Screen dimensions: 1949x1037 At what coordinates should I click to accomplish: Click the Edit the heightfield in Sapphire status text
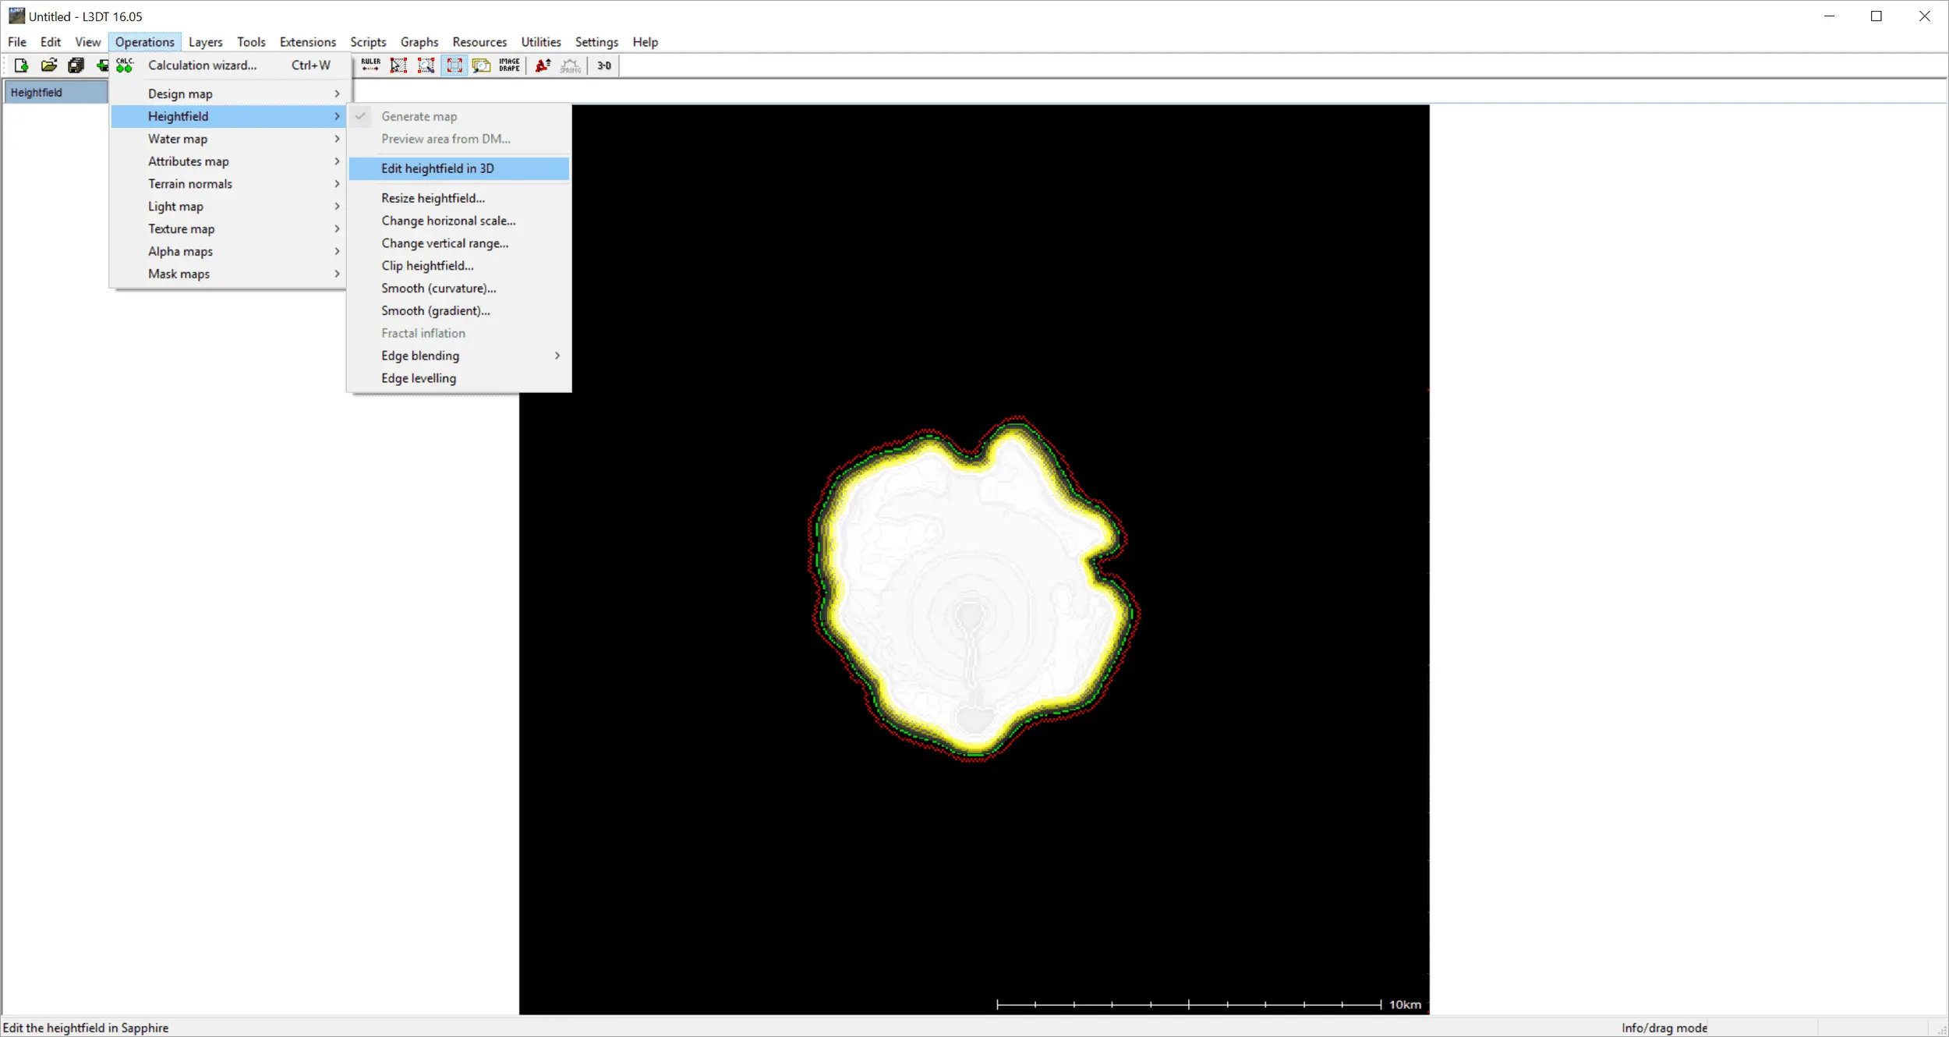tap(86, 1028)
